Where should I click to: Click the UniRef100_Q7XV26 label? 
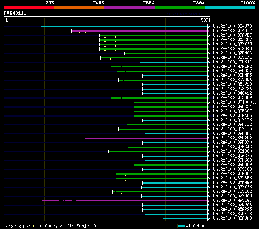click(232, 187)
